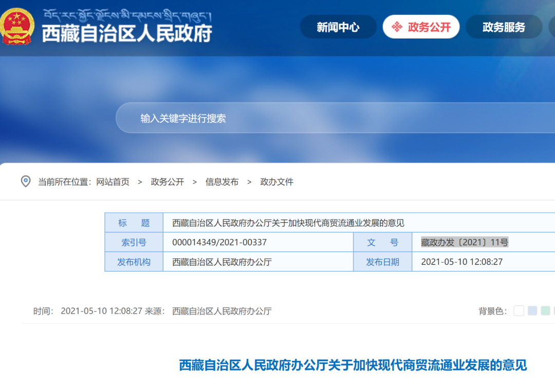The height and width of the screenshot is (387, 555).
Task: Click the 西藏自治区人民政府 site title
Action: 127,34
